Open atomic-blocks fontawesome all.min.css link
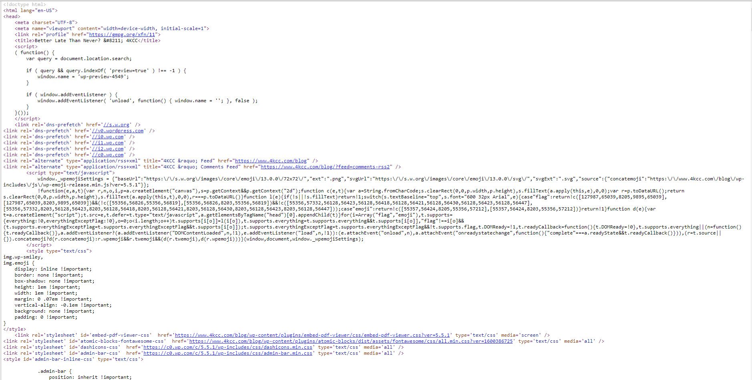This screenshot has height=380, width=752. click(351, 341)
